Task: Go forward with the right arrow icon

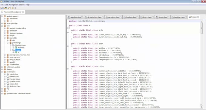Action: click(x=15, y=8)
